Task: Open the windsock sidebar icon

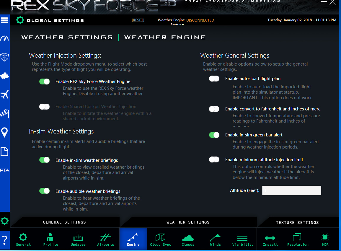Action: pyautogui.click(x=4, y=113)
